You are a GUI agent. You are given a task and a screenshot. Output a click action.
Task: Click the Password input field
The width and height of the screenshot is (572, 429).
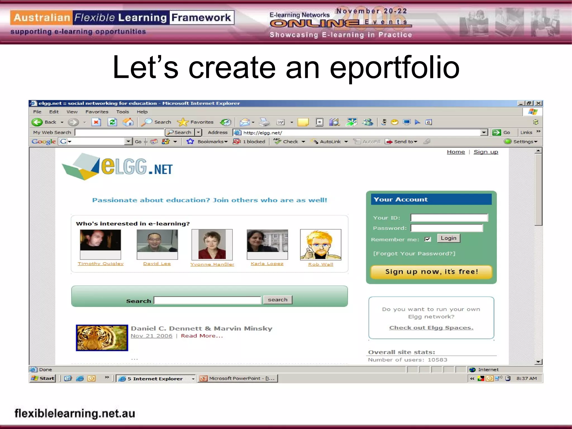click(447, 228)
